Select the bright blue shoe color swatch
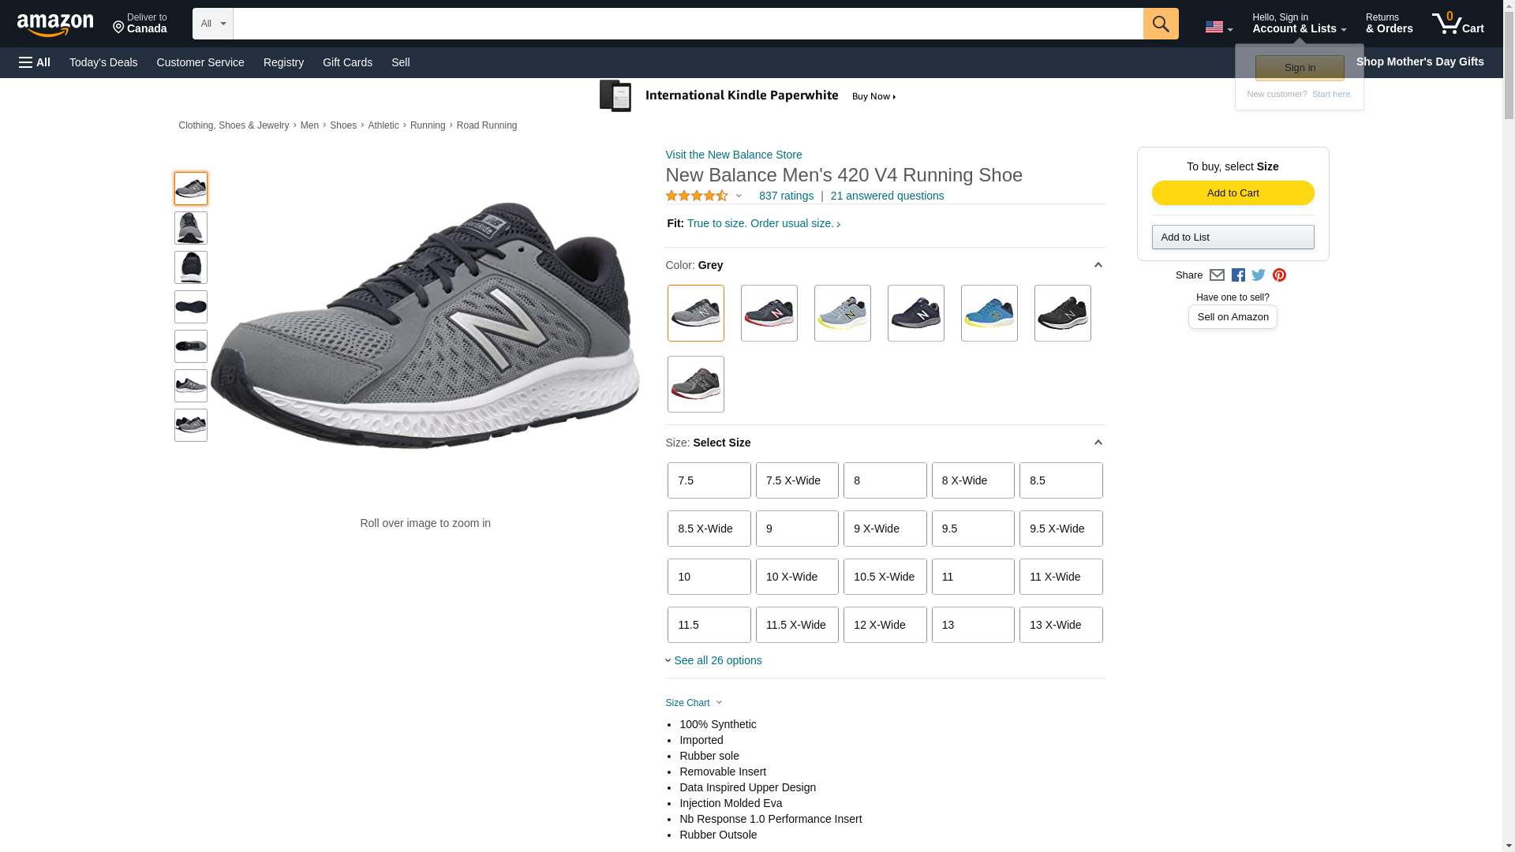 [989, 313]
